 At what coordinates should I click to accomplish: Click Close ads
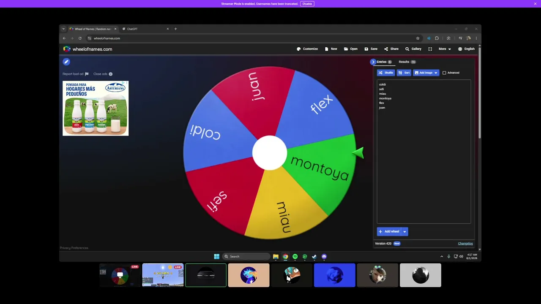[x=103, y=74]
